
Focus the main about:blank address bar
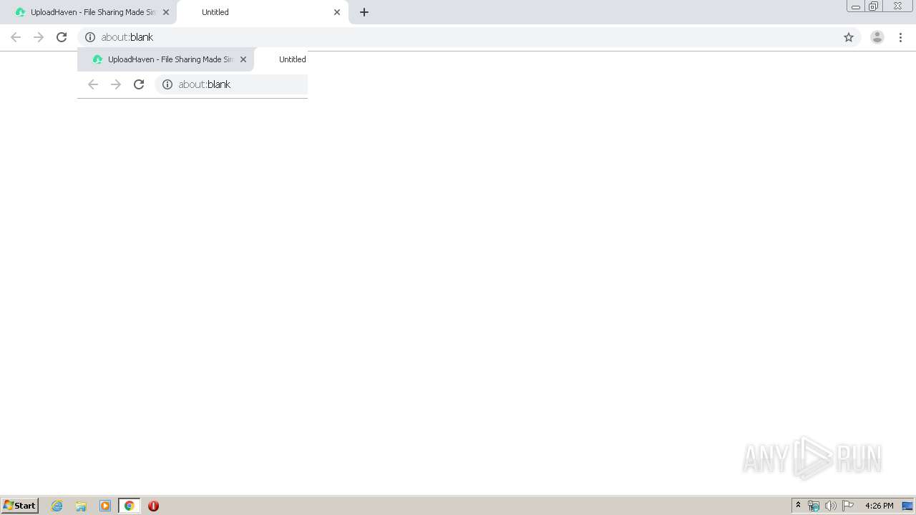tap(469, 37)
